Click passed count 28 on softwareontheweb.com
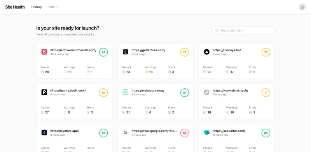The image size is (311, 152). coord(47,72)
